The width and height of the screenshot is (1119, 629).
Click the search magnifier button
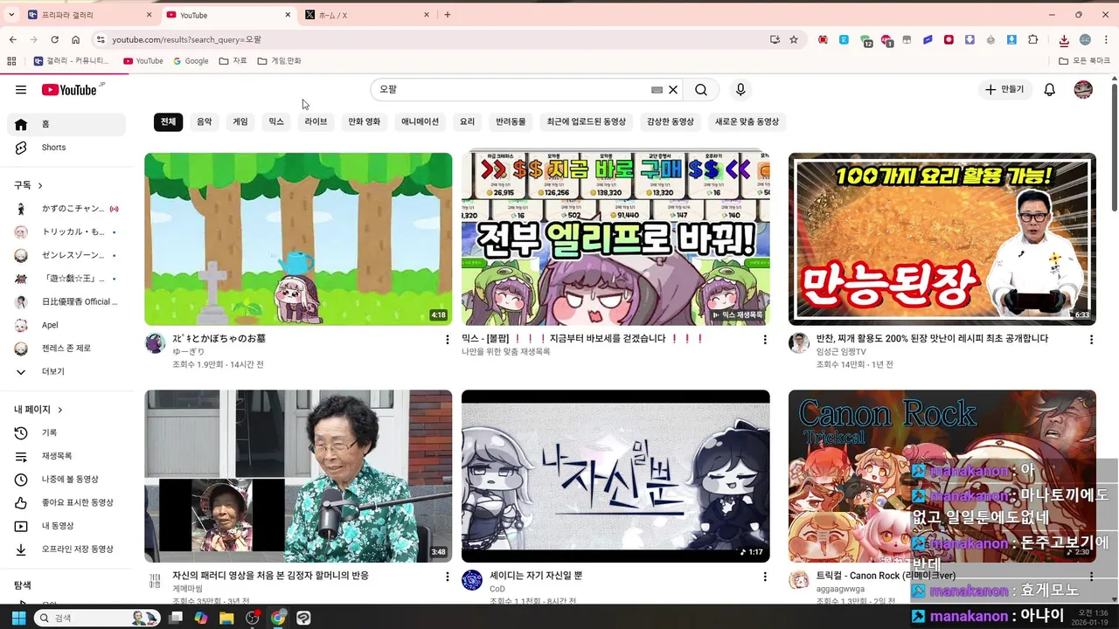(701, 90)
